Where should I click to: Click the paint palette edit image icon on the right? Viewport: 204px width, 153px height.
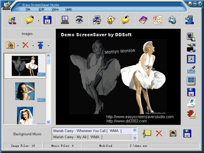(x=191, y=37)
